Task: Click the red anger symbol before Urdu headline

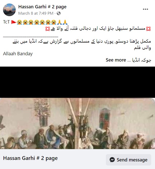Action: click(148, 29)
